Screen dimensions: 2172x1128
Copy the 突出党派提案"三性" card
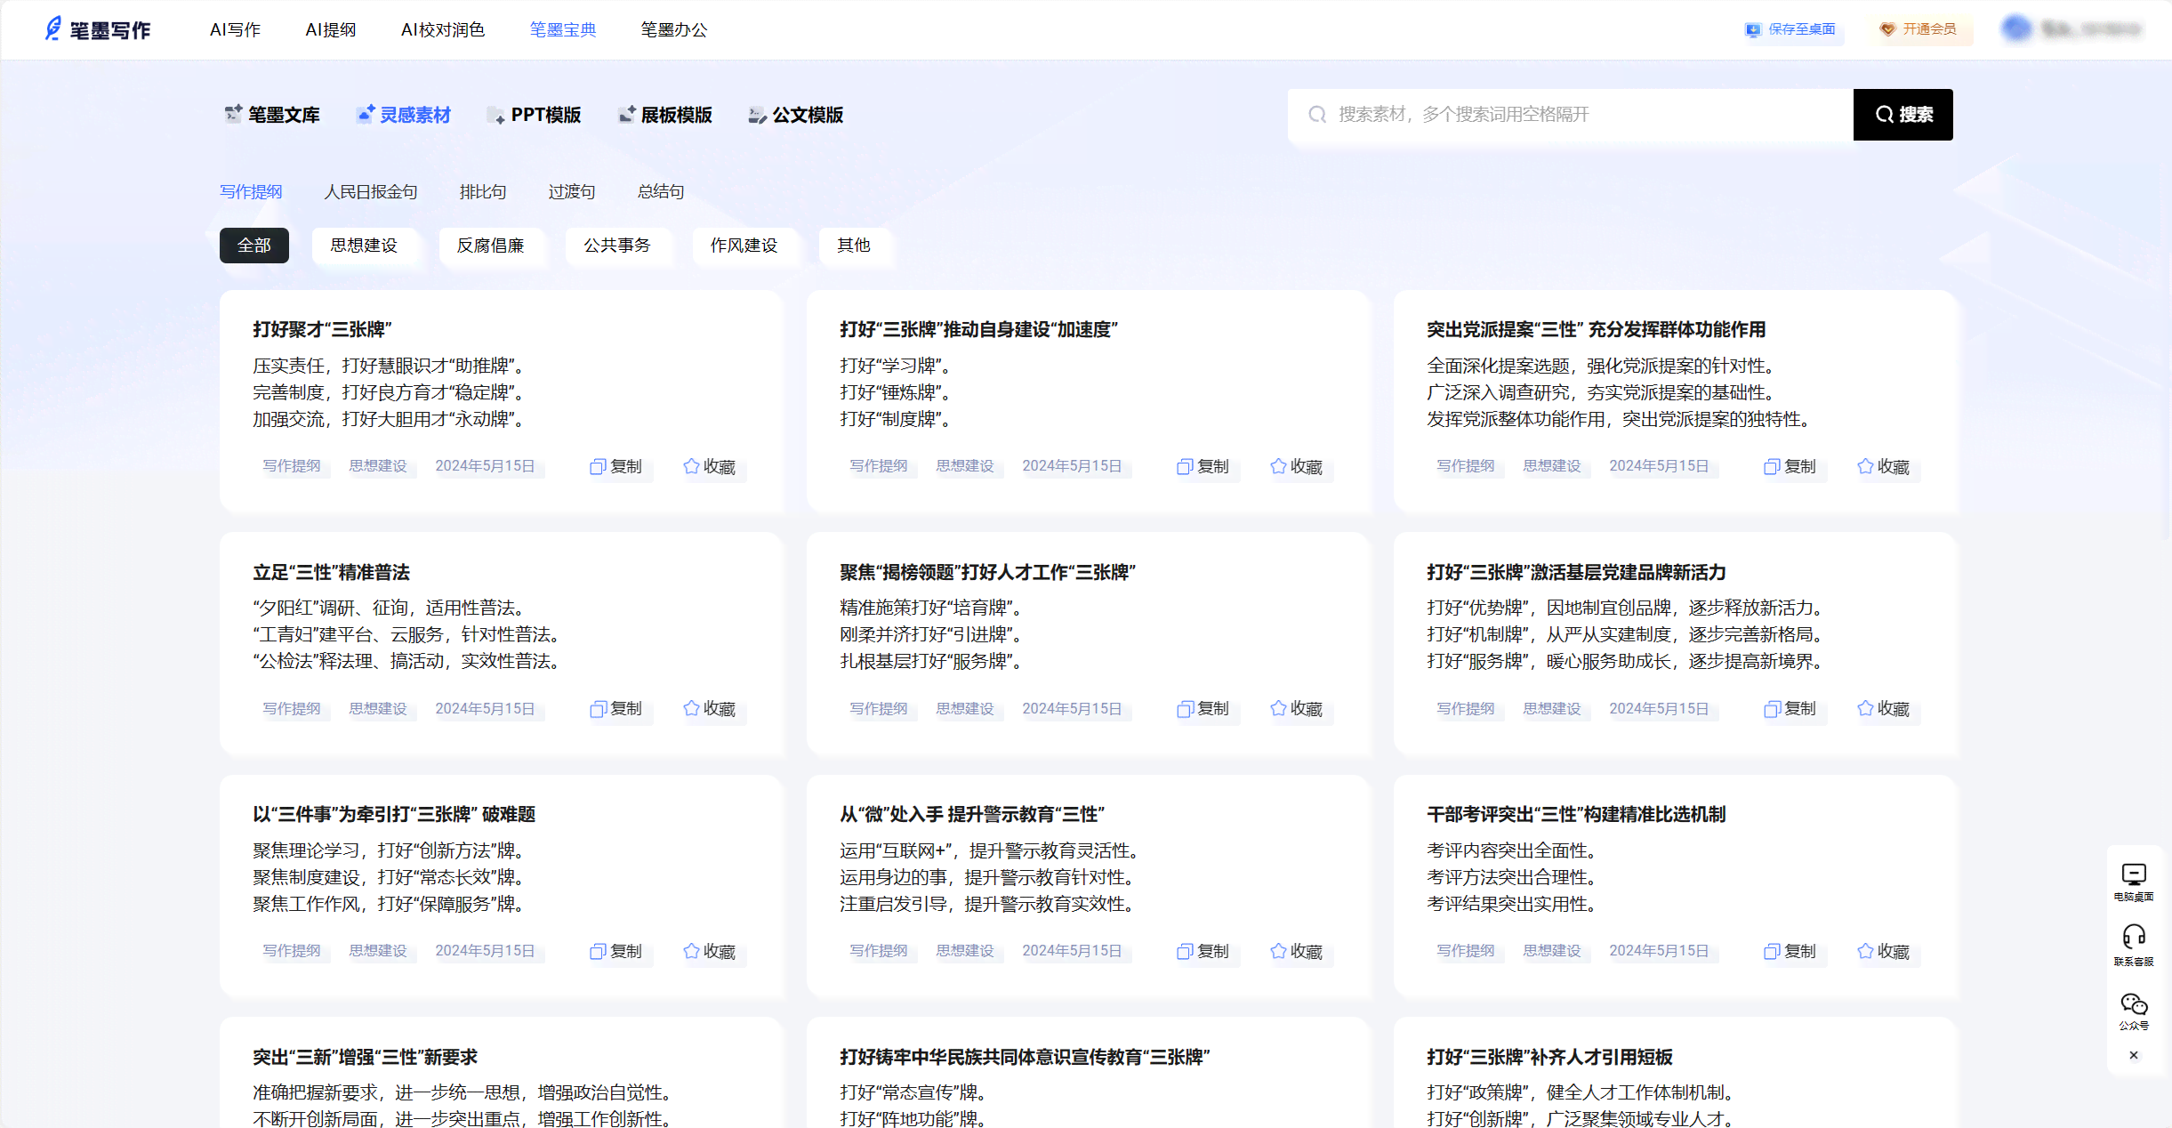pos(1790,466)
